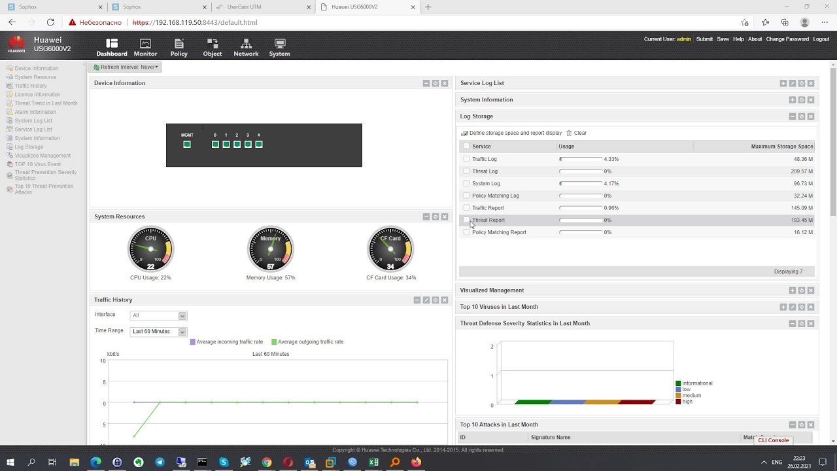The width and height of the screenshot is (837, 471).
Task: Collapse the System Resources panel
Action: tap(426, 217)
